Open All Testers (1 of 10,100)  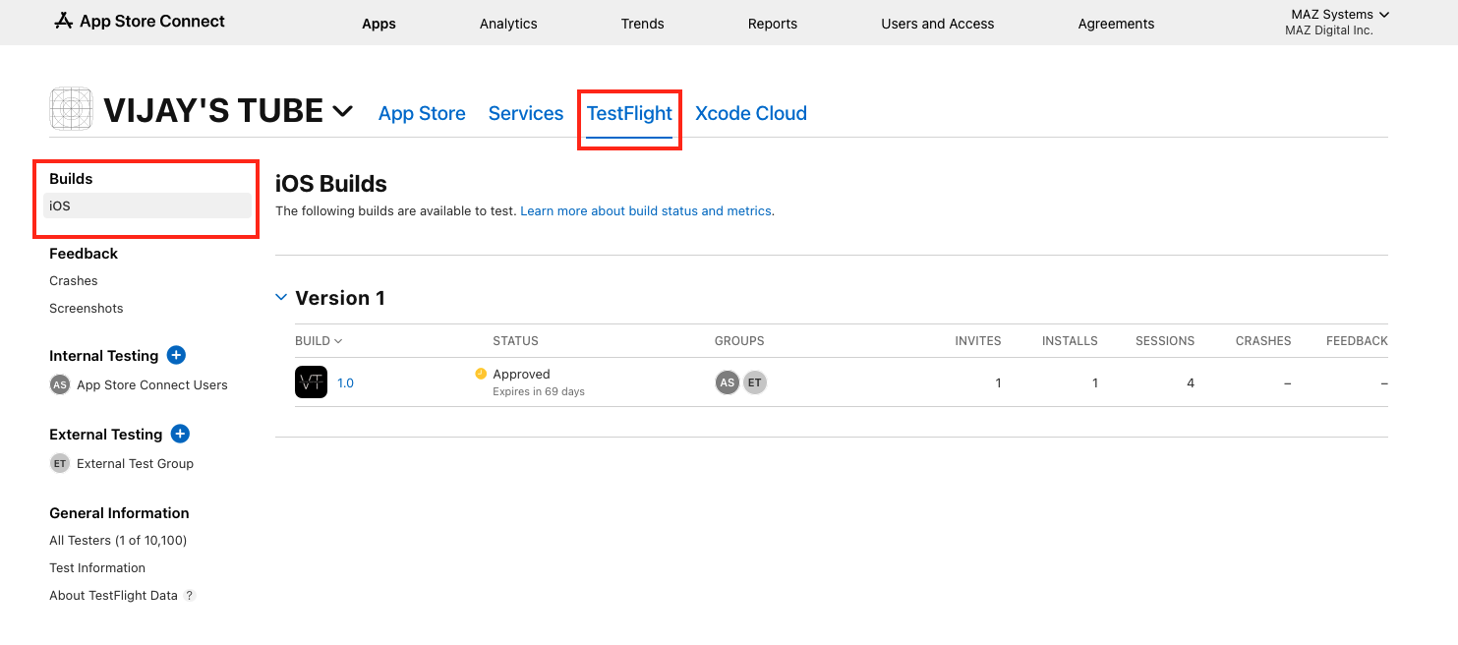tap(118, 541)
